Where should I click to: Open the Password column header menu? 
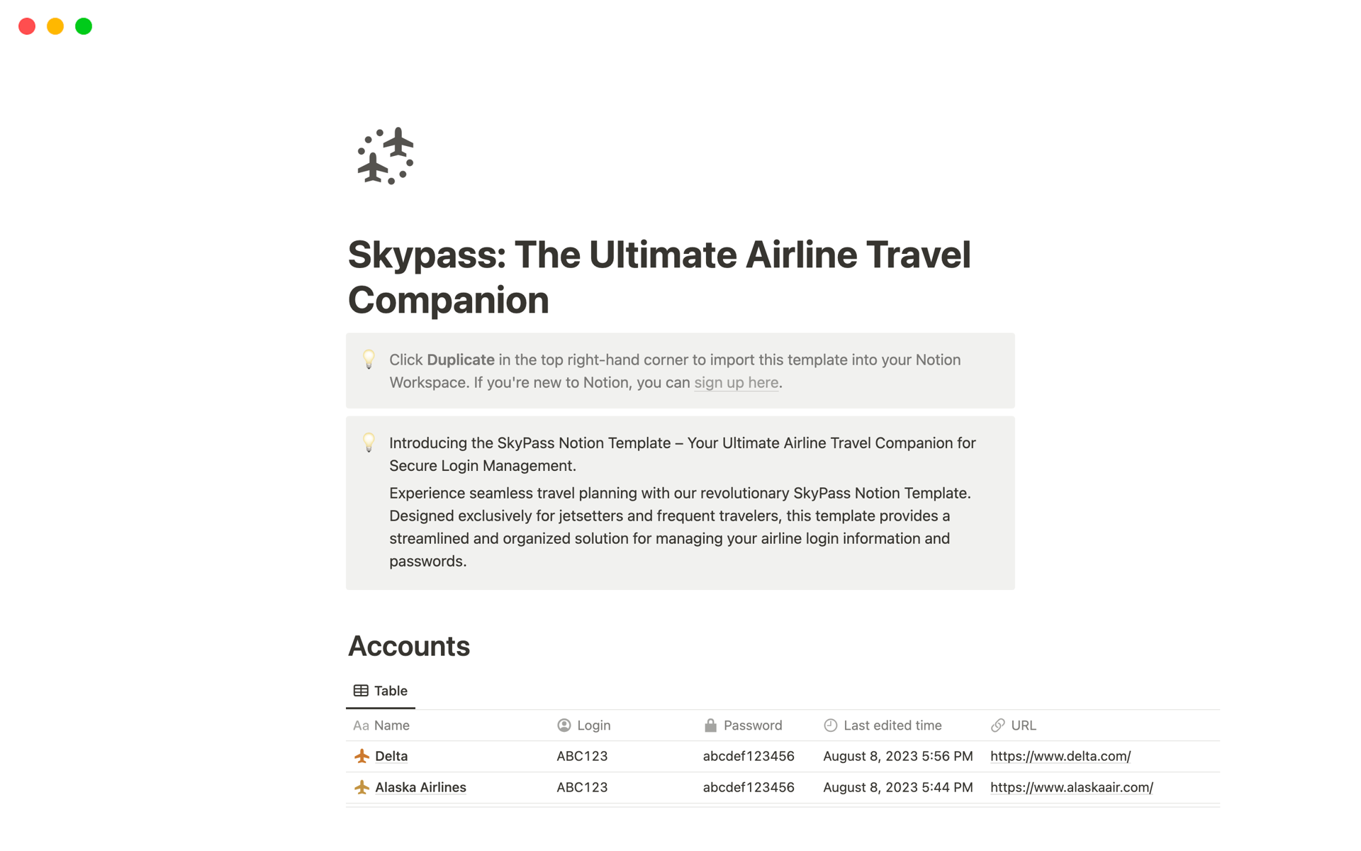click(x=752, y=725)
